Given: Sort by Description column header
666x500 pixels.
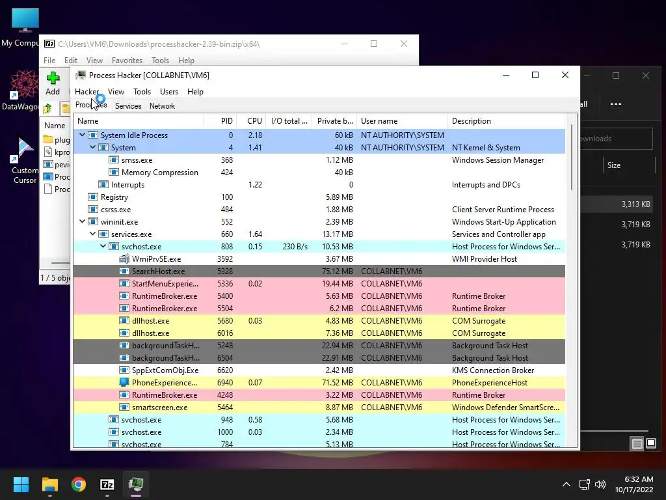Looking at the screenshot, I should click(506, 120).
